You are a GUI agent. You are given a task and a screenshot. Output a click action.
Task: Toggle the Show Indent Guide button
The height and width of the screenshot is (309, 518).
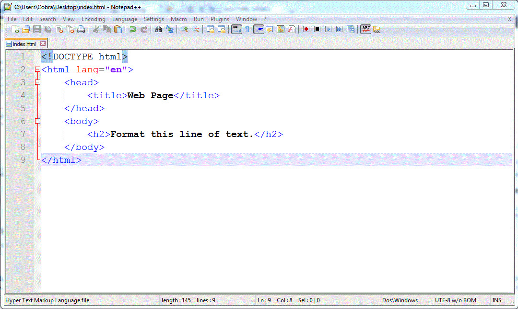[x=259, y=29]
